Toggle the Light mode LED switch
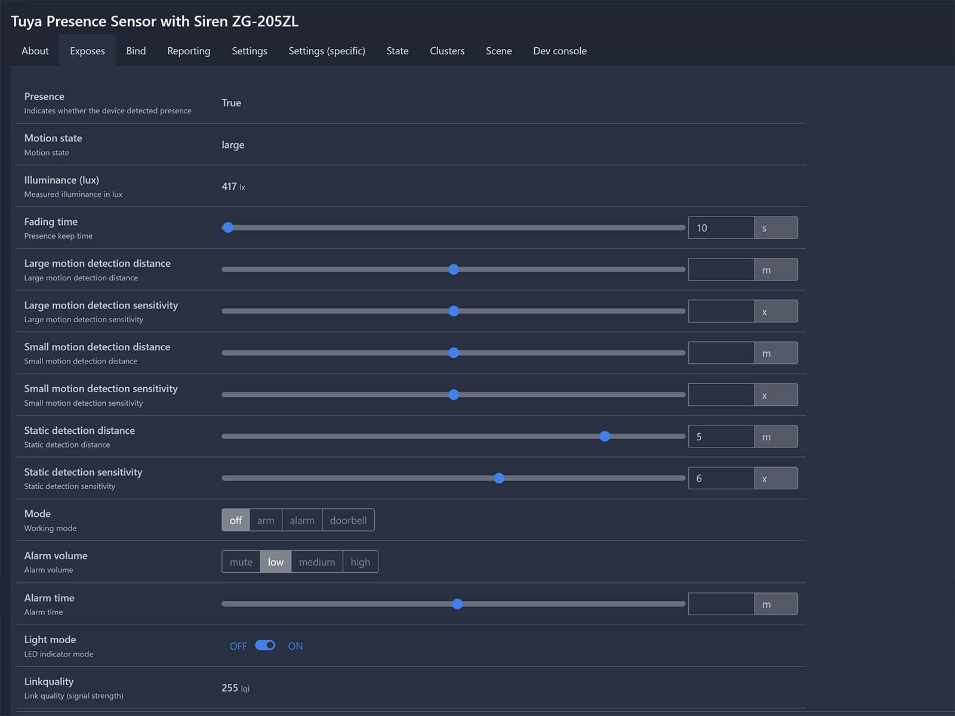This screenshot has width=955, height=716. [264, 646]
